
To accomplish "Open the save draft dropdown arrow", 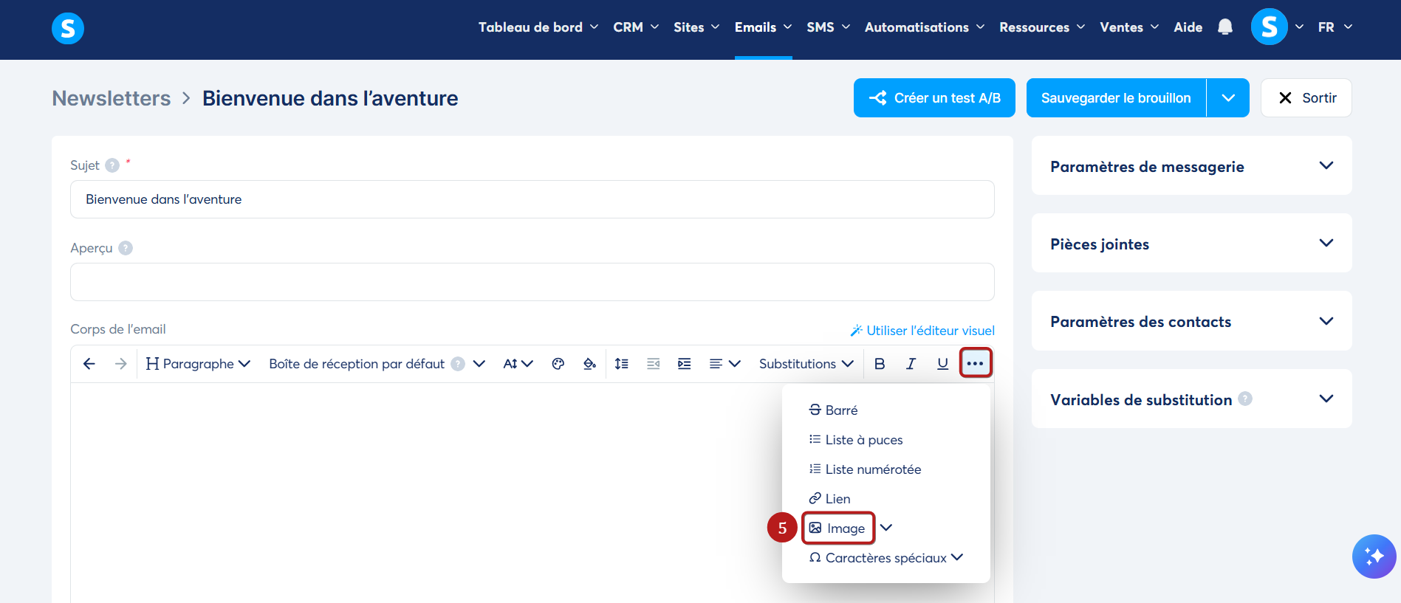I will point(1228,98).
